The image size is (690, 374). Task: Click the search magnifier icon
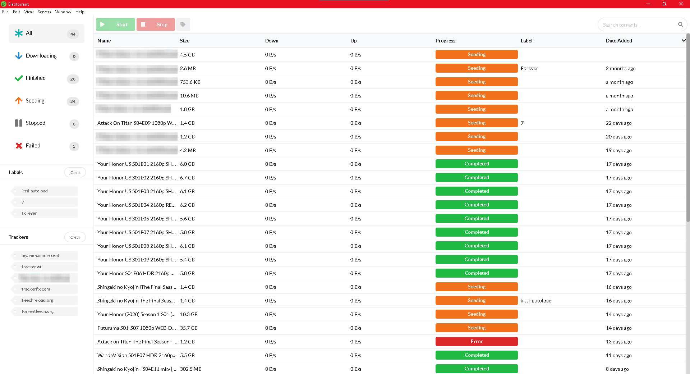(680, 24)
